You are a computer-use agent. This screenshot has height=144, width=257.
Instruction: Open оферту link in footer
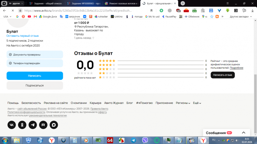pyautogui.click(x=102, y=112)
